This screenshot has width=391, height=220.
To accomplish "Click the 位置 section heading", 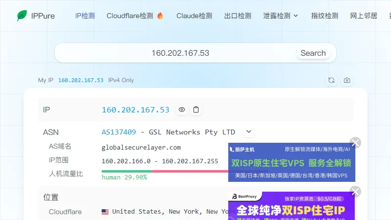I will 51,197.
